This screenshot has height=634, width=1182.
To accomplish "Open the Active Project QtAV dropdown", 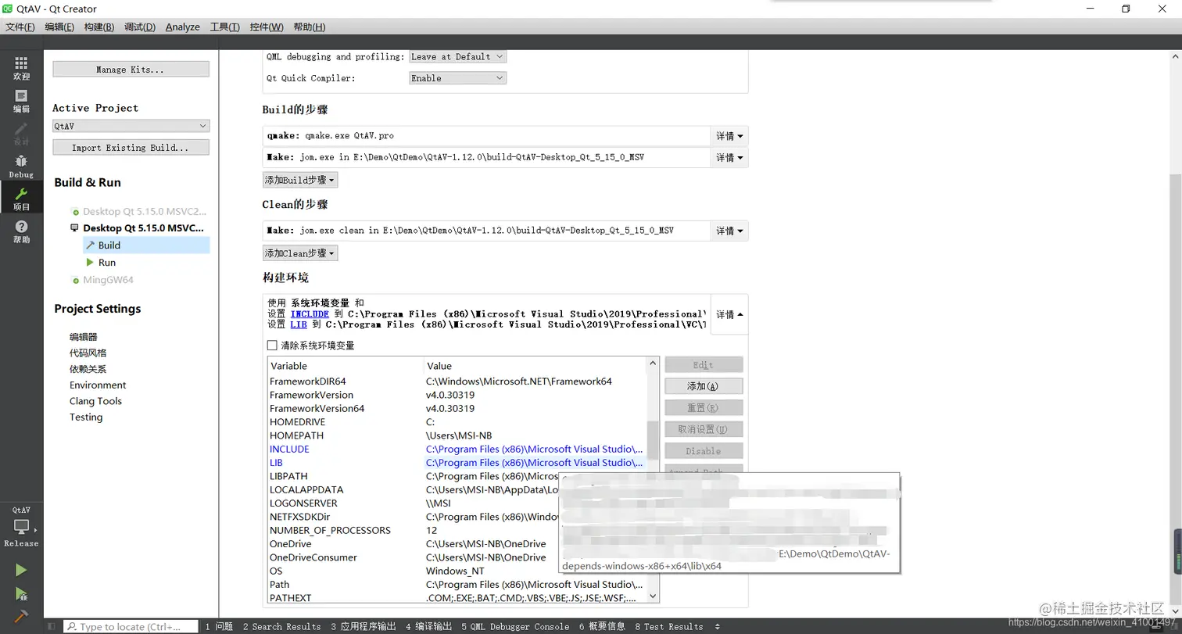I will pos(131,126).
